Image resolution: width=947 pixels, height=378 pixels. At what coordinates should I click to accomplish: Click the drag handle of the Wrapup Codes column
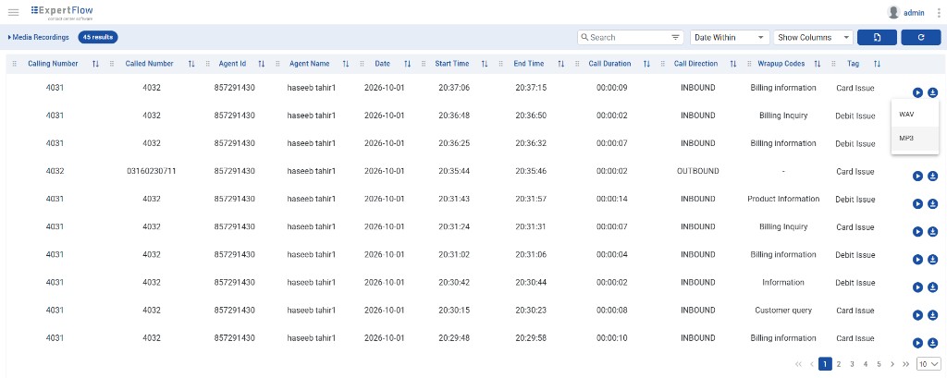748,64
